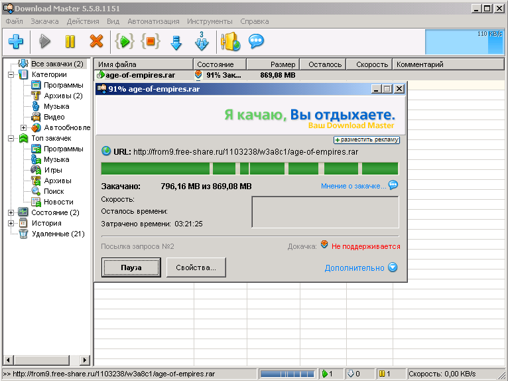Expand the Автообновление tree node
The height and width of the screenshot is (381, 508).
pyautogui.click(x=24, y=127)
